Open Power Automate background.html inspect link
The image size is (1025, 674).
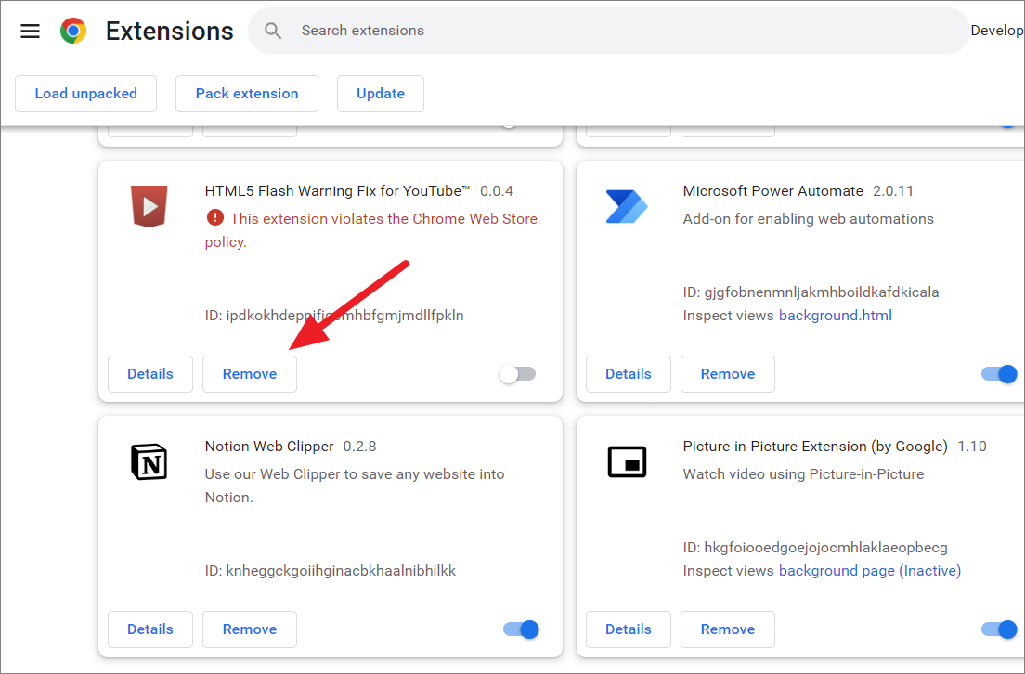coord(836,315)
